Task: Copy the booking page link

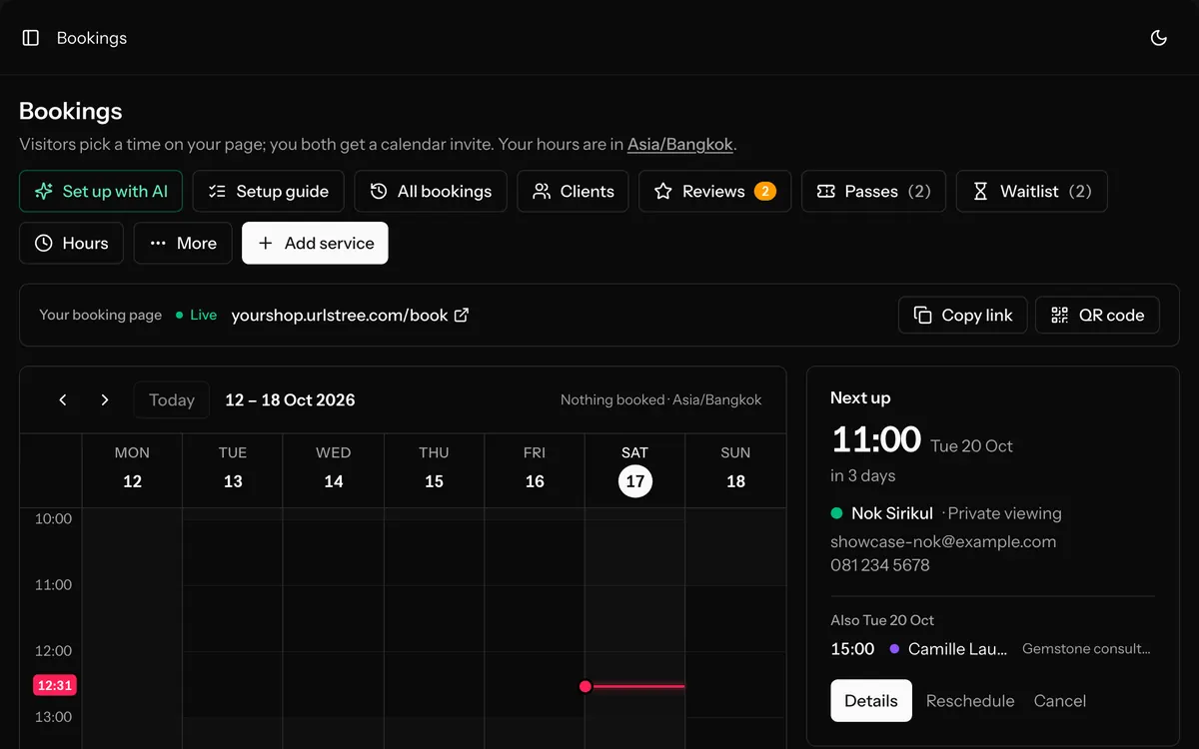Action: [x=963, y=315]
